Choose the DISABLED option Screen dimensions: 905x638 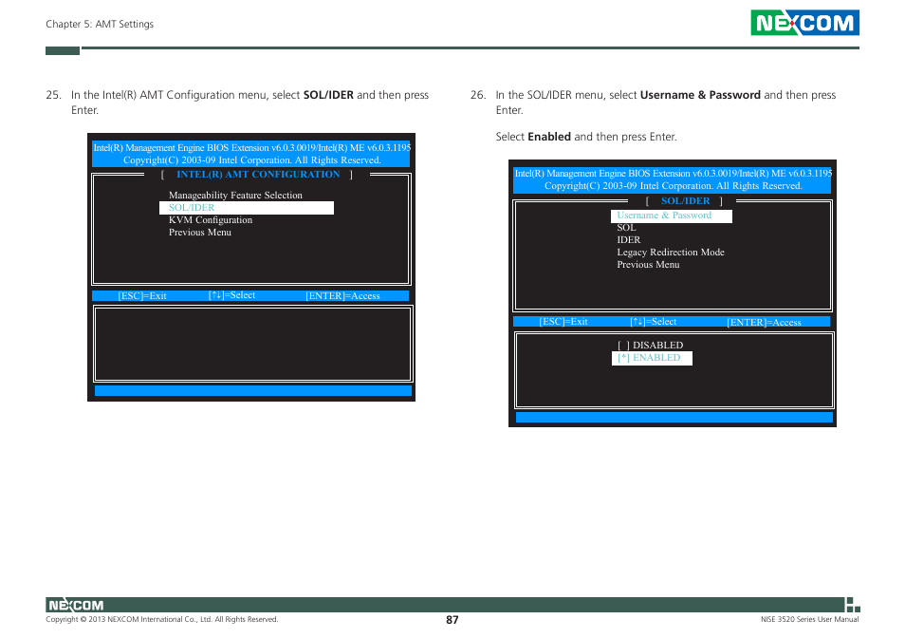[x=651, y=346]
